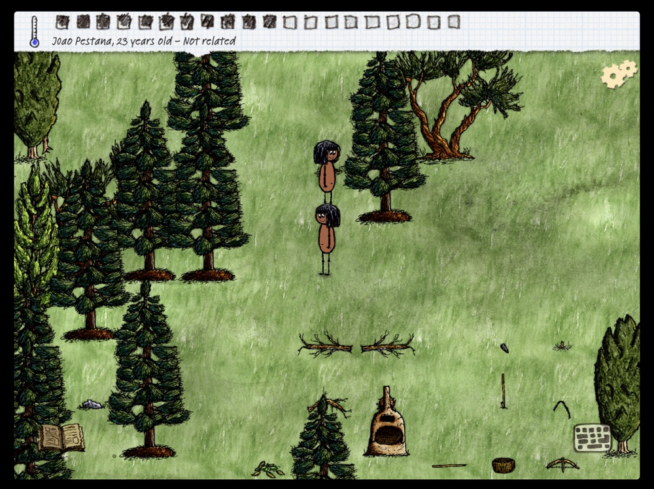Viewport: 654px width, 489px height.
Task: Open the settings gears icon
Action: [619, 74]
